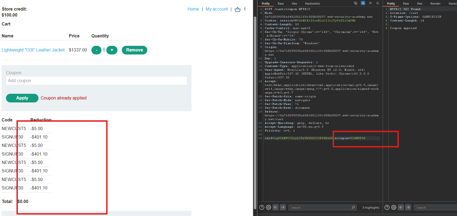Image resolution: width=457 pixels, height=216 pixels.
Task: Click the Store credit $100.00 amount
Action: click(x=9, y=15)
